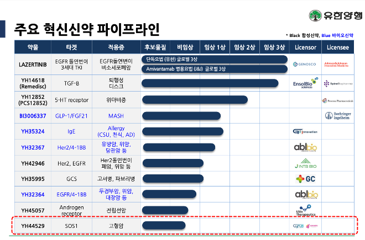Click the EnsolBio Sciences logo
This screenshot has width=365, height=240.
click(305, 83)
